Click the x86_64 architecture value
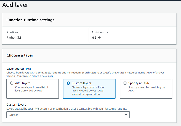 pyautogui.click(x=97, y=37)
